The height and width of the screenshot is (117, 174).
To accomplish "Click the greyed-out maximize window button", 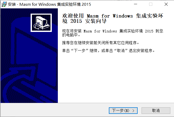I will coord(151,4).
